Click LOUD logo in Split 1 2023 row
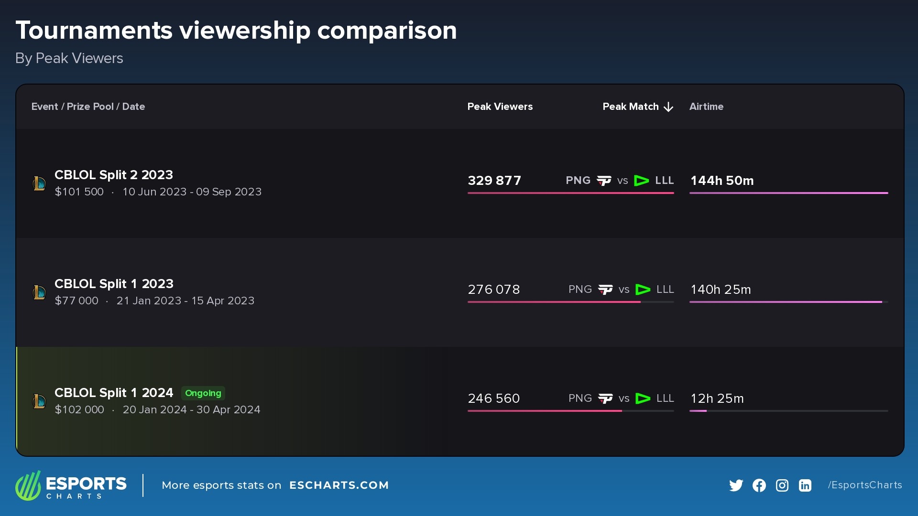918x516 pixels. pos(643,290)
